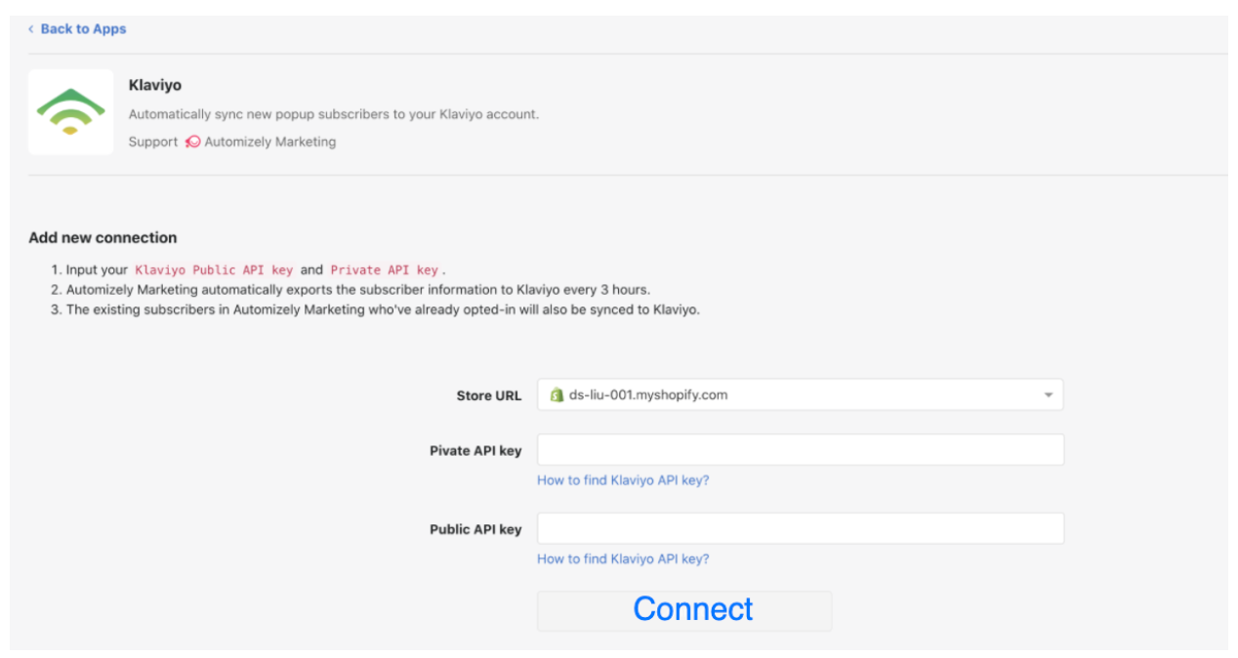Click the step mentioning export every 3 hours

click(357, 290)
